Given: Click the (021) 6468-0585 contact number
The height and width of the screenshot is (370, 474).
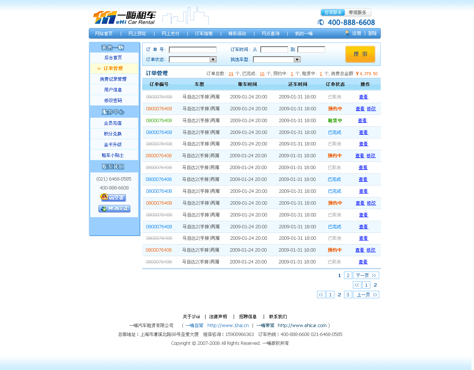Looking at the screenshot, I should point(114,179).
